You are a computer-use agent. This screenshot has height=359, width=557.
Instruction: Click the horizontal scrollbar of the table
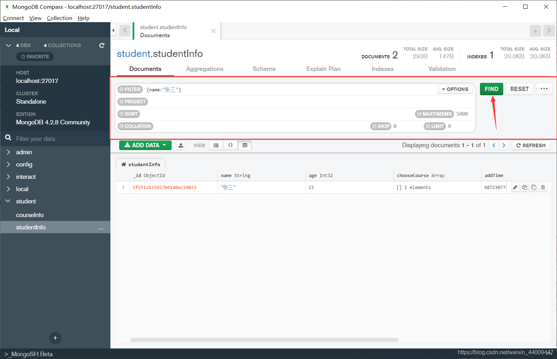tap(264, 340)
